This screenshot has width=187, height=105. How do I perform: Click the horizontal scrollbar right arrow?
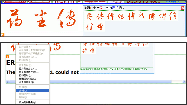click(x=184, y=82)
